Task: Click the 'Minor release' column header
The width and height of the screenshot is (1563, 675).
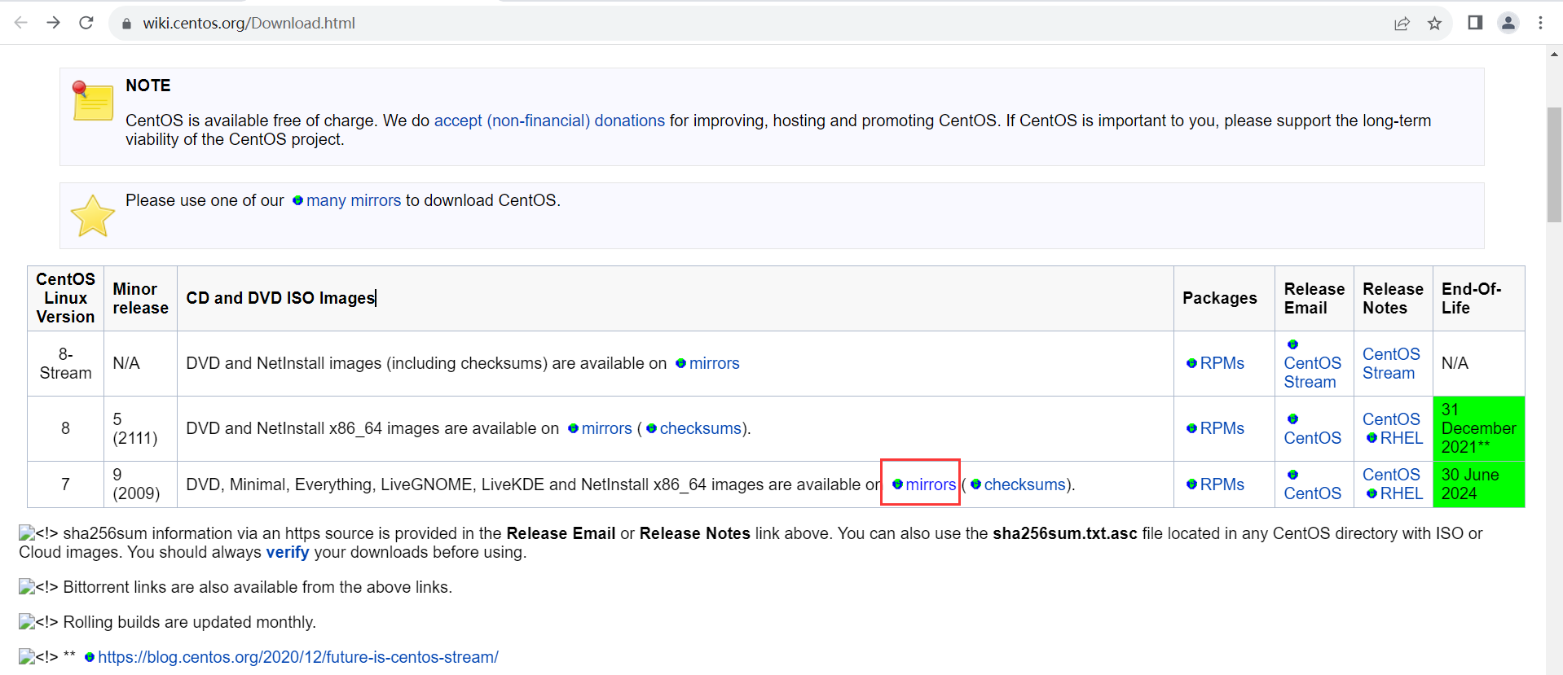Action: (140, 298)
